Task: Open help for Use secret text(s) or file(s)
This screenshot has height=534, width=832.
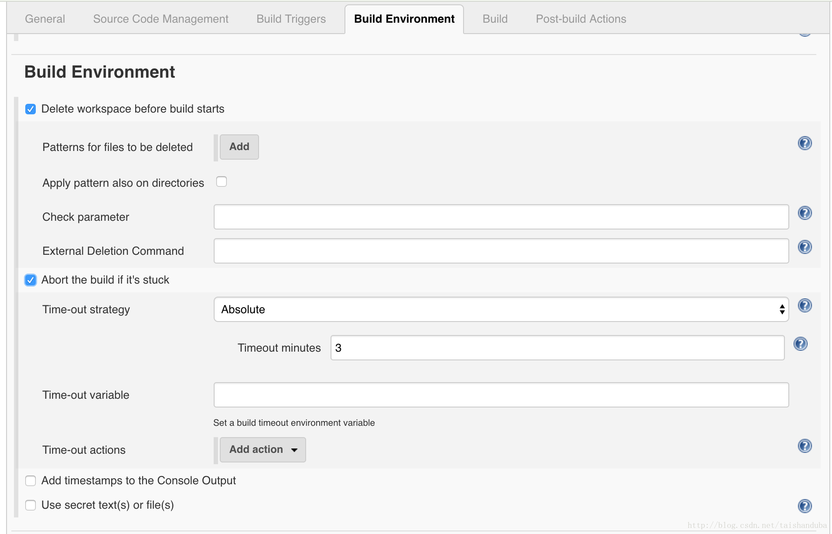Action: 805,506
